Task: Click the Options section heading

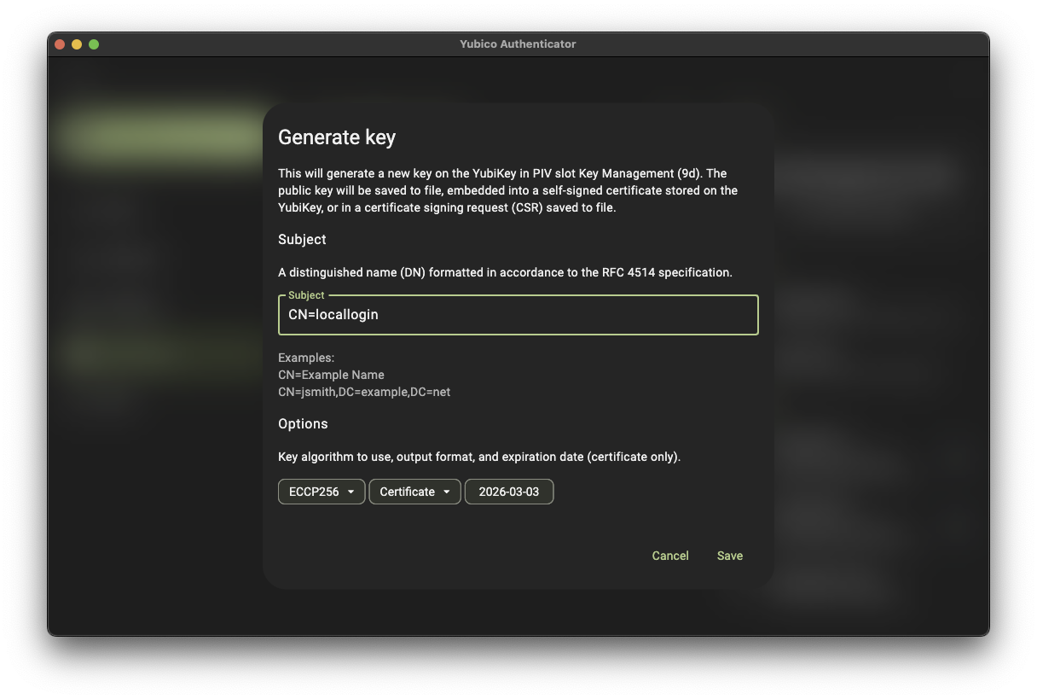Action: pos(303,424)
